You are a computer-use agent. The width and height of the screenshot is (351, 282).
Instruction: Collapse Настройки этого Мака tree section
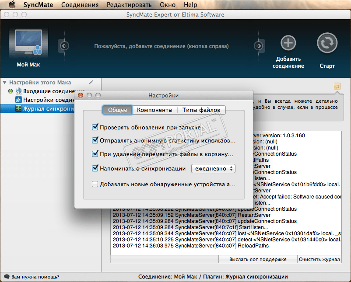[5, 83]
